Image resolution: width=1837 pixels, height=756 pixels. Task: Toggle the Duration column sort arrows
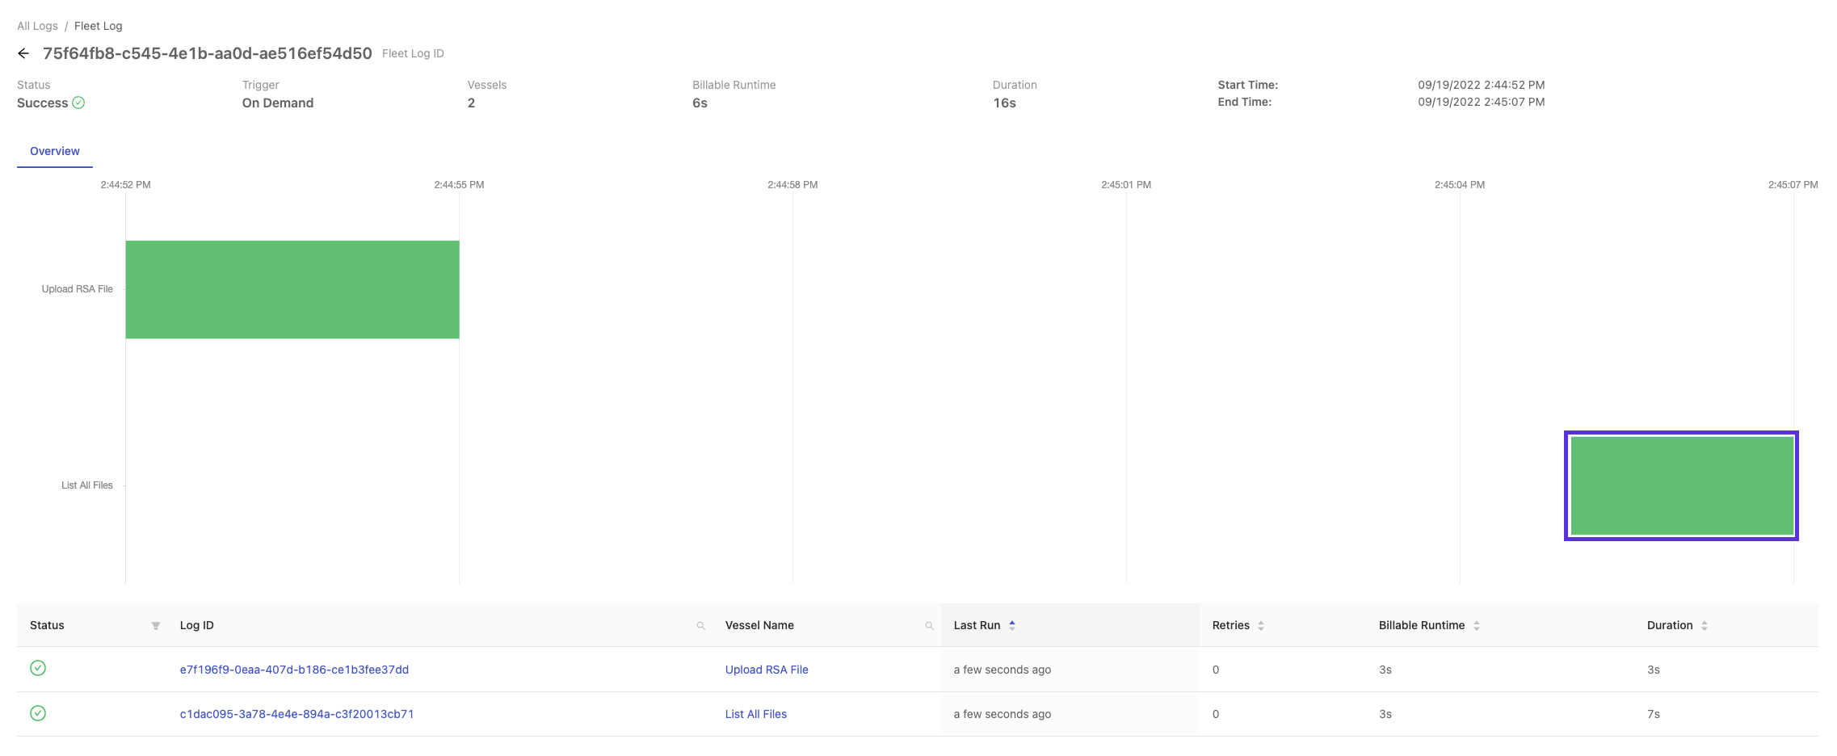(1705, 626)
